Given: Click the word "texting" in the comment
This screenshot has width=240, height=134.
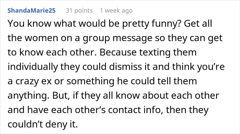Looking at the screenshot, I should (155, 53).
